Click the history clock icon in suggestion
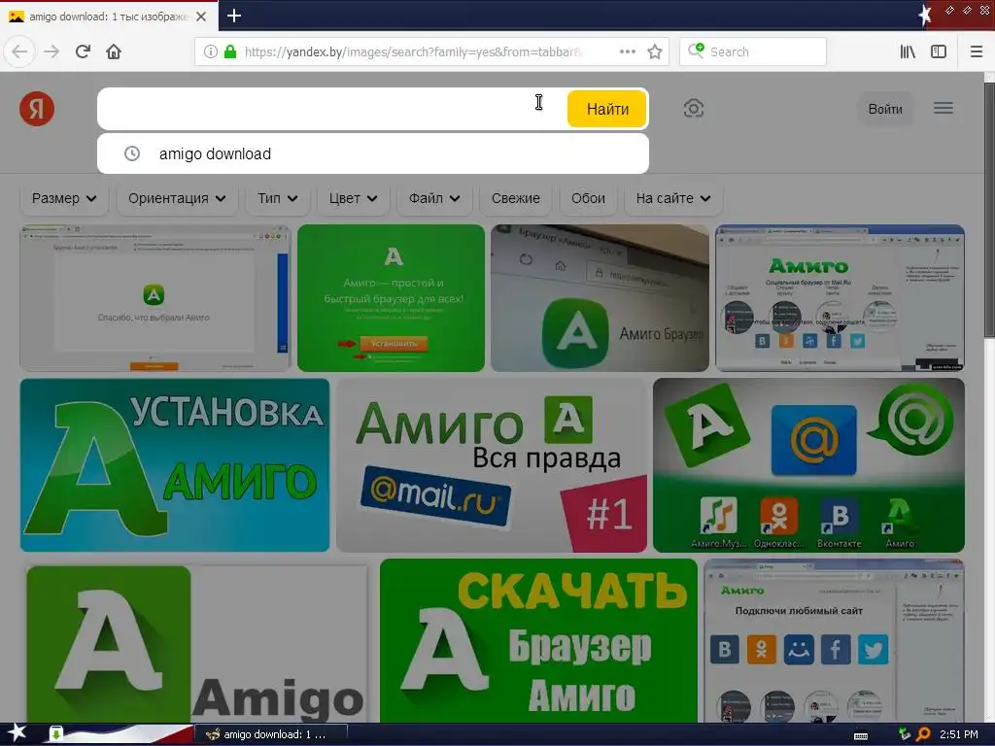The height and width of the screenshot is (746, 995). pyautogui.click(x=132, y=153)
